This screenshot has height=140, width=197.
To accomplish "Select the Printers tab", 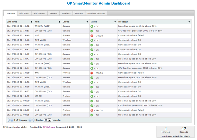I will tap(79, 14).
